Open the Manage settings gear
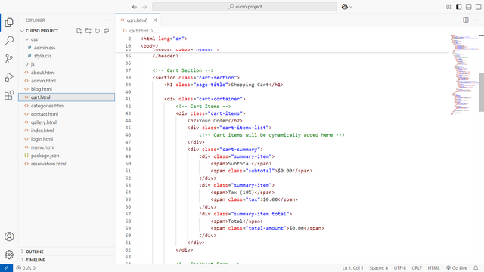 click(x=9, y=255)
